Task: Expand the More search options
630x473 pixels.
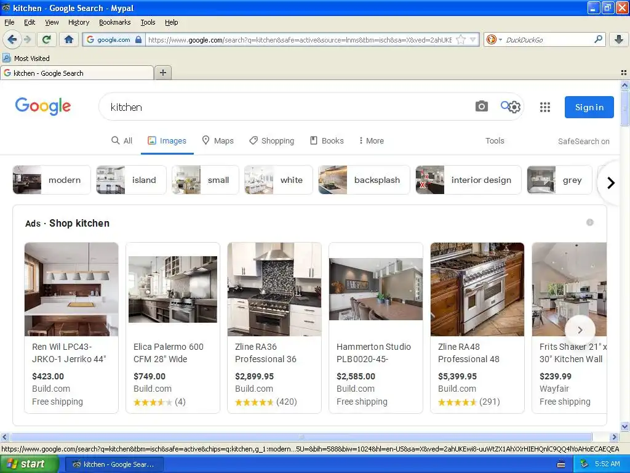Action: coord(371,141)
